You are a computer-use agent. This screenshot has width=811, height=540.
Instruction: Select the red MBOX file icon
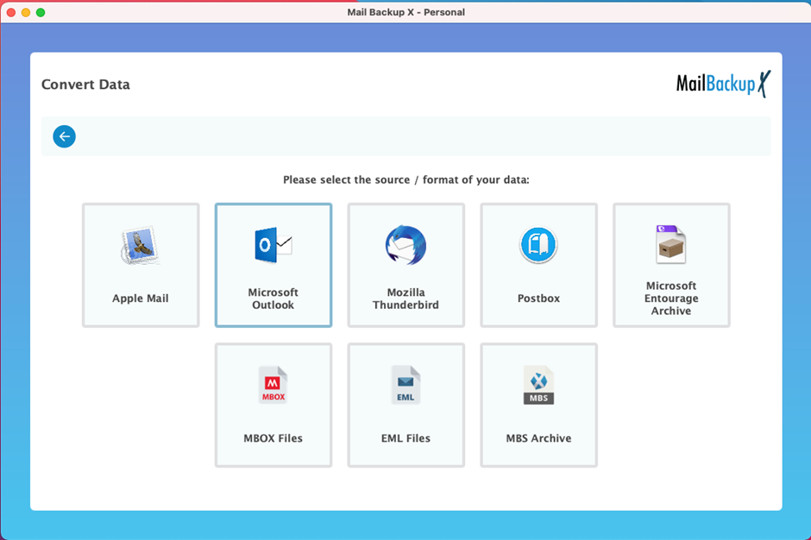pos(273,385)
